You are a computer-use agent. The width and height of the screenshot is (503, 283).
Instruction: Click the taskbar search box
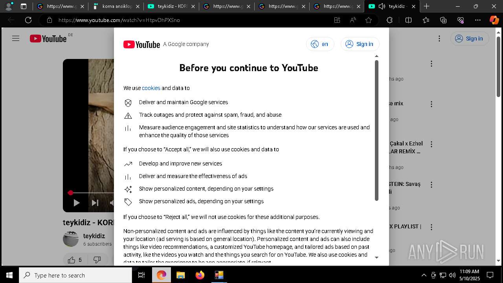click(x=75, y=275)
